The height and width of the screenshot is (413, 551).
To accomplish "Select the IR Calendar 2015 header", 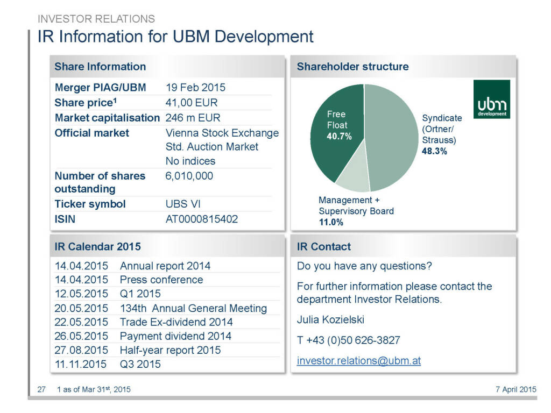I will (97, 247).
